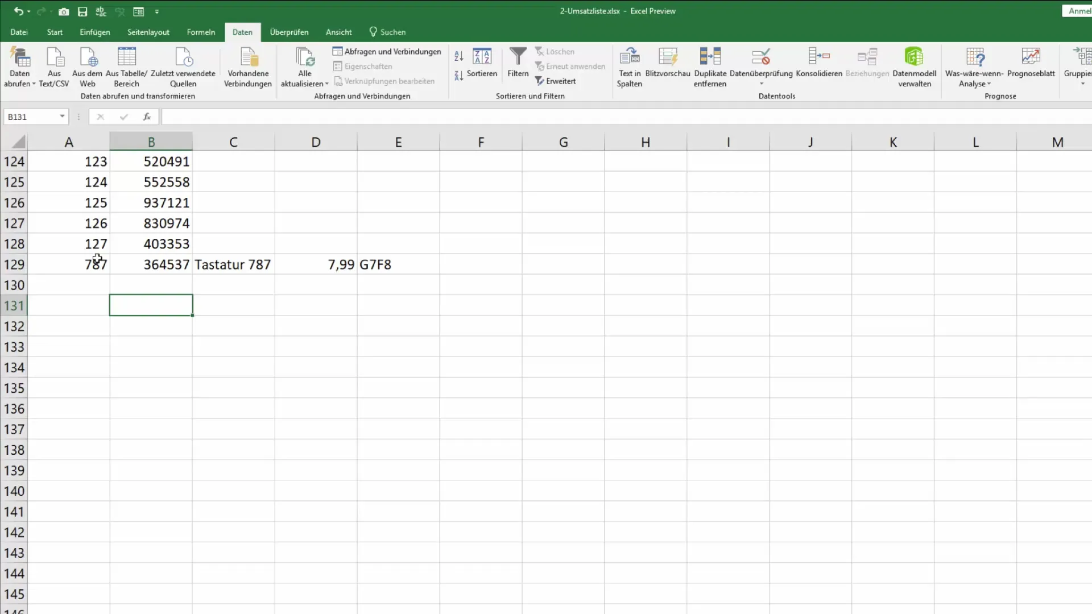Sort ascending with the A-Z icon
The width and height of the screenshot is (1092, 614).
[x=459, y=56]
